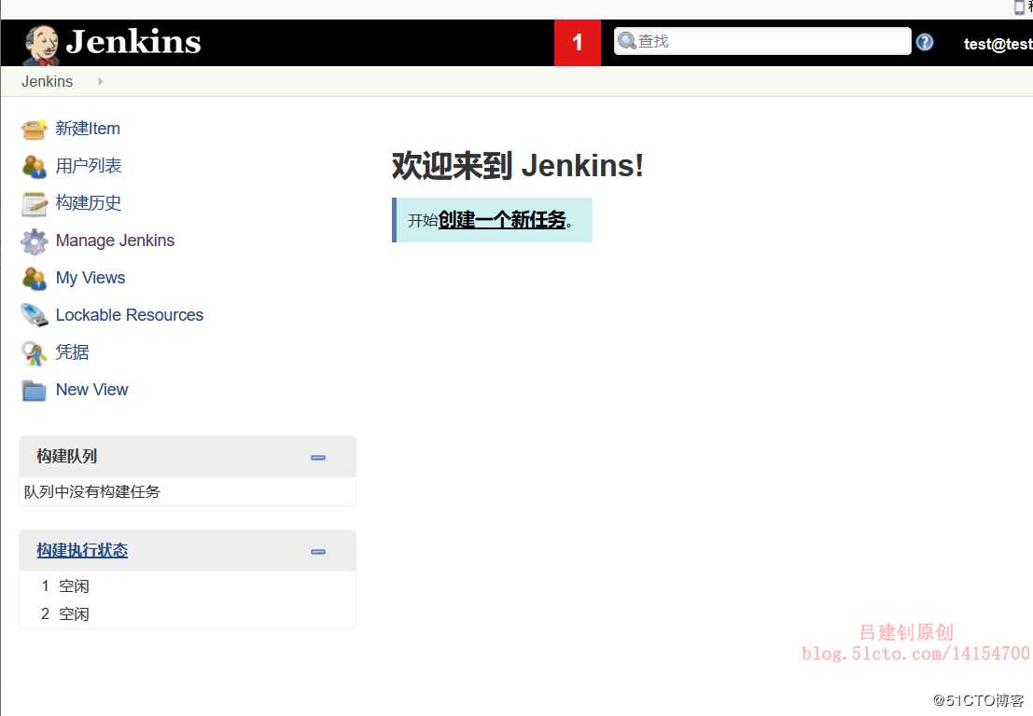Open the 构建历史 link
This screenshot has height=716, width=1033.
(x=89, y=202)
